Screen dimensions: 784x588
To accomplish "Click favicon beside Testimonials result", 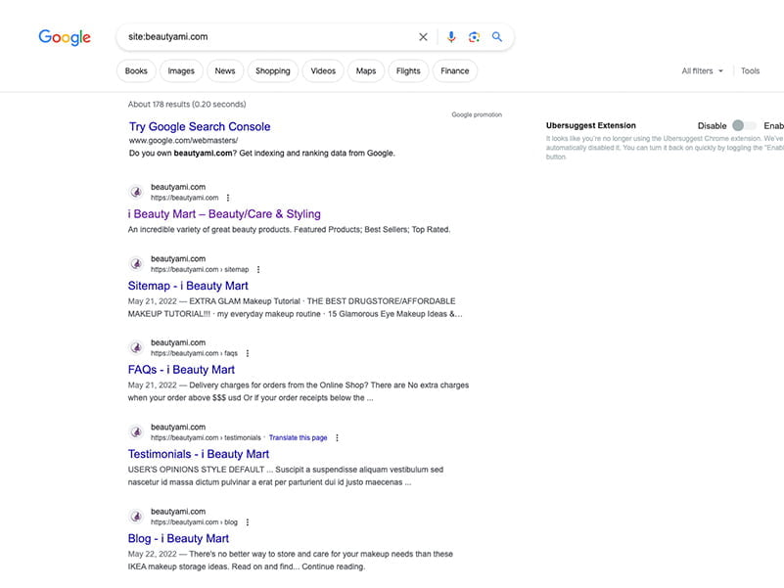I will (136, 432).
